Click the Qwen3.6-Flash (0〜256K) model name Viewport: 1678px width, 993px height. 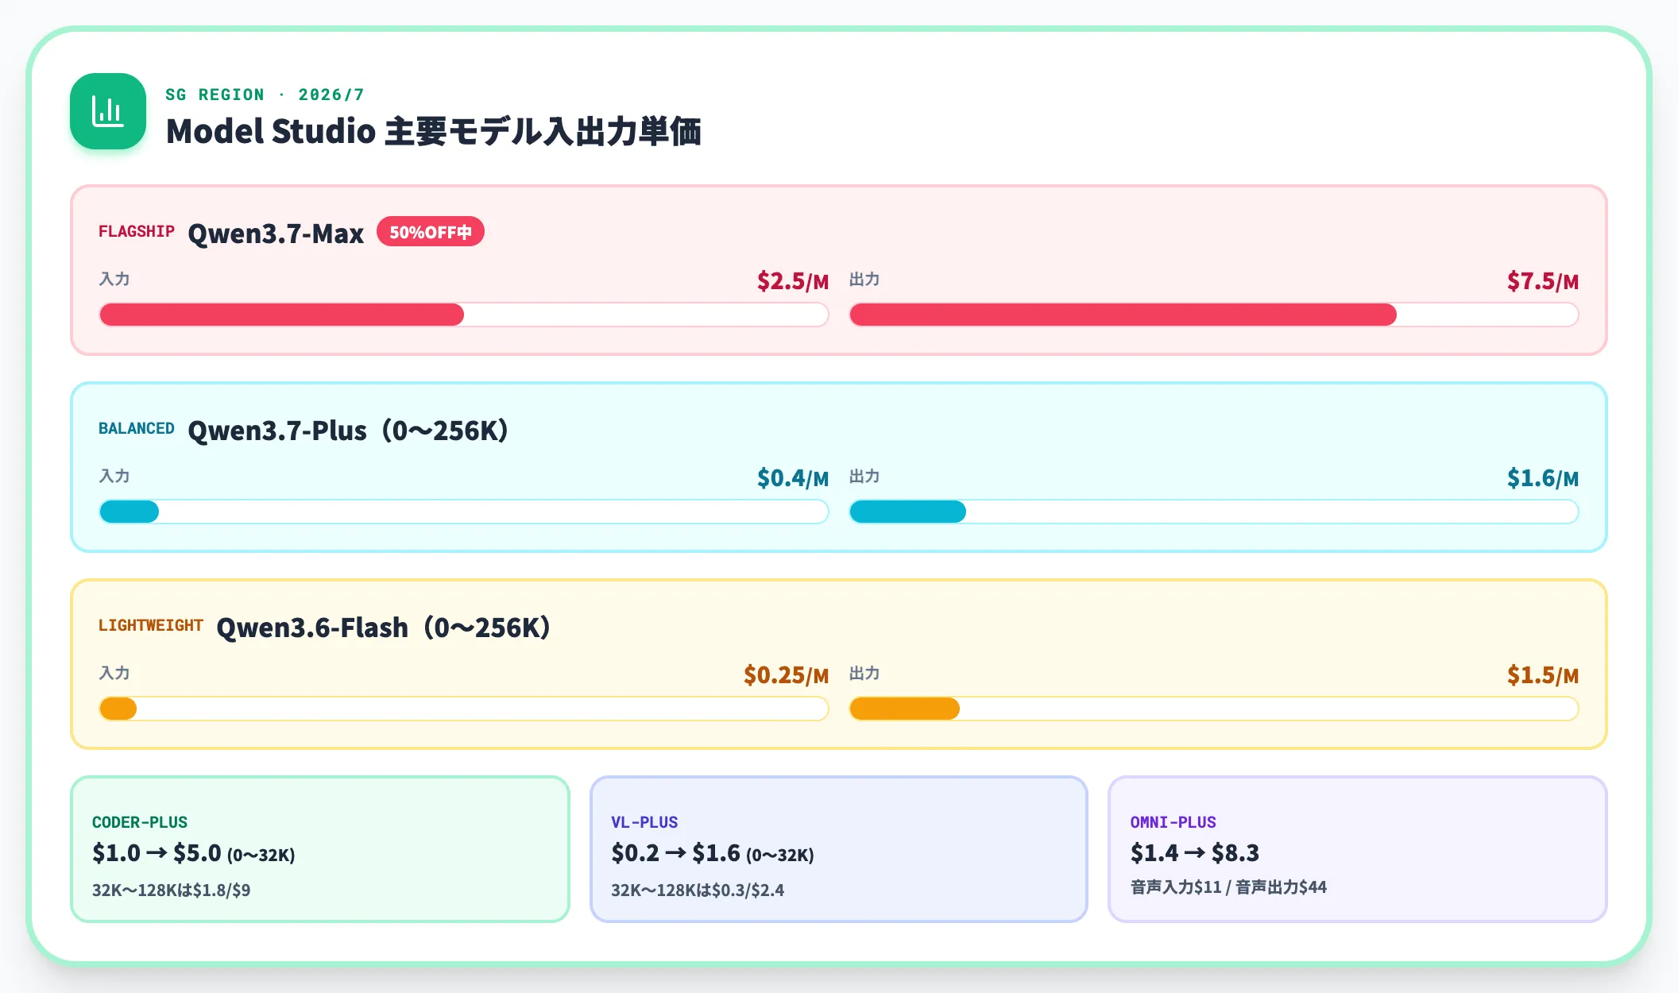pyautogui.click(x=384, y=628)
